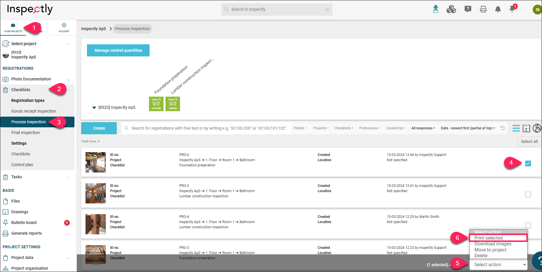Click the Generate reports printer icon
Viewport: 542px width, 272px height.
(6, 234)
